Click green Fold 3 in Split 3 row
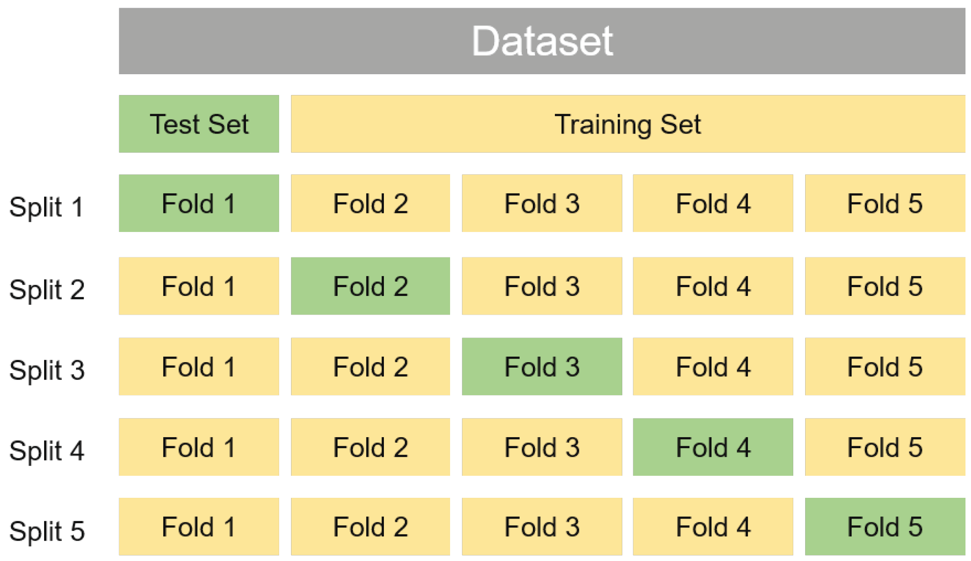 (542, 366)
